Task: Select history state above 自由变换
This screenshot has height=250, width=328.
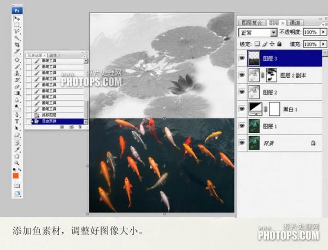Action: (55, 115)
